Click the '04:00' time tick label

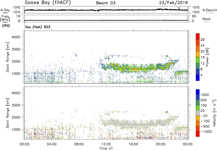pyautogui.click(x=52, y=144)
